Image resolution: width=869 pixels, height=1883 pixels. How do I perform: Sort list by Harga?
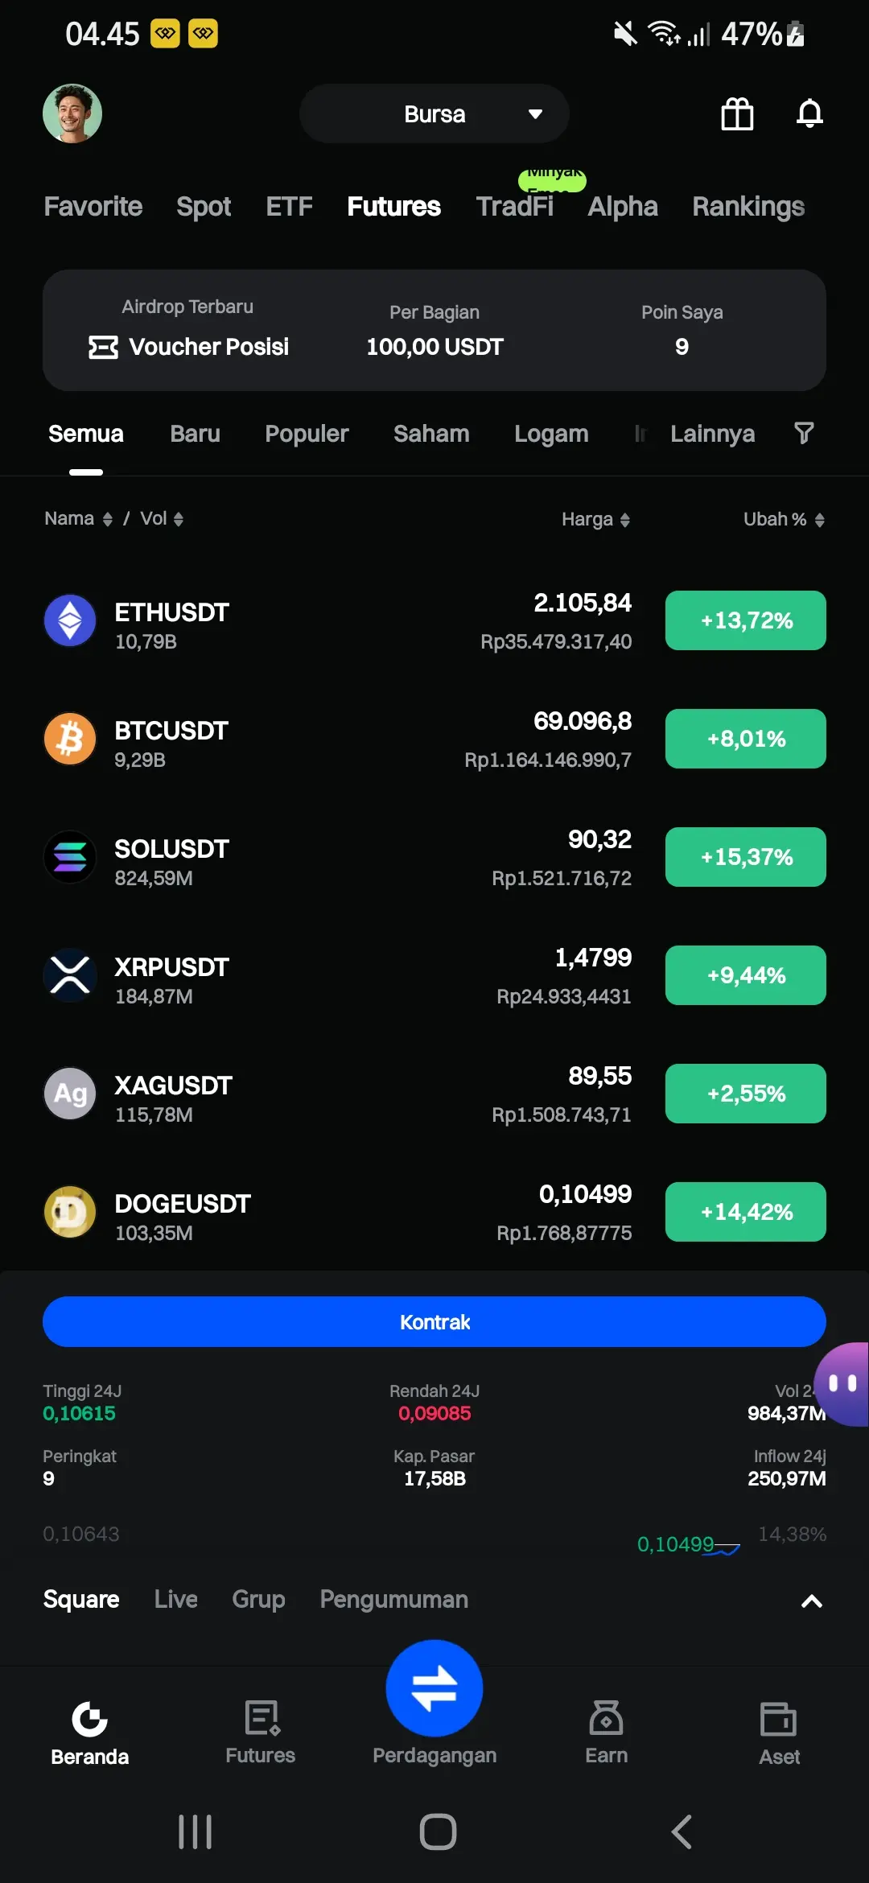[x=595, y=519]
